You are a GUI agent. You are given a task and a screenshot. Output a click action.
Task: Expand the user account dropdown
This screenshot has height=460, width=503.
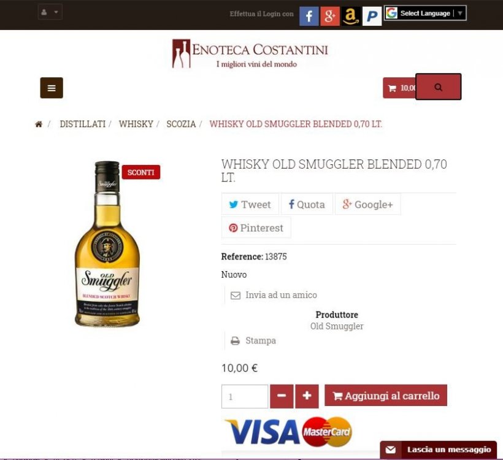pos(50,12)
